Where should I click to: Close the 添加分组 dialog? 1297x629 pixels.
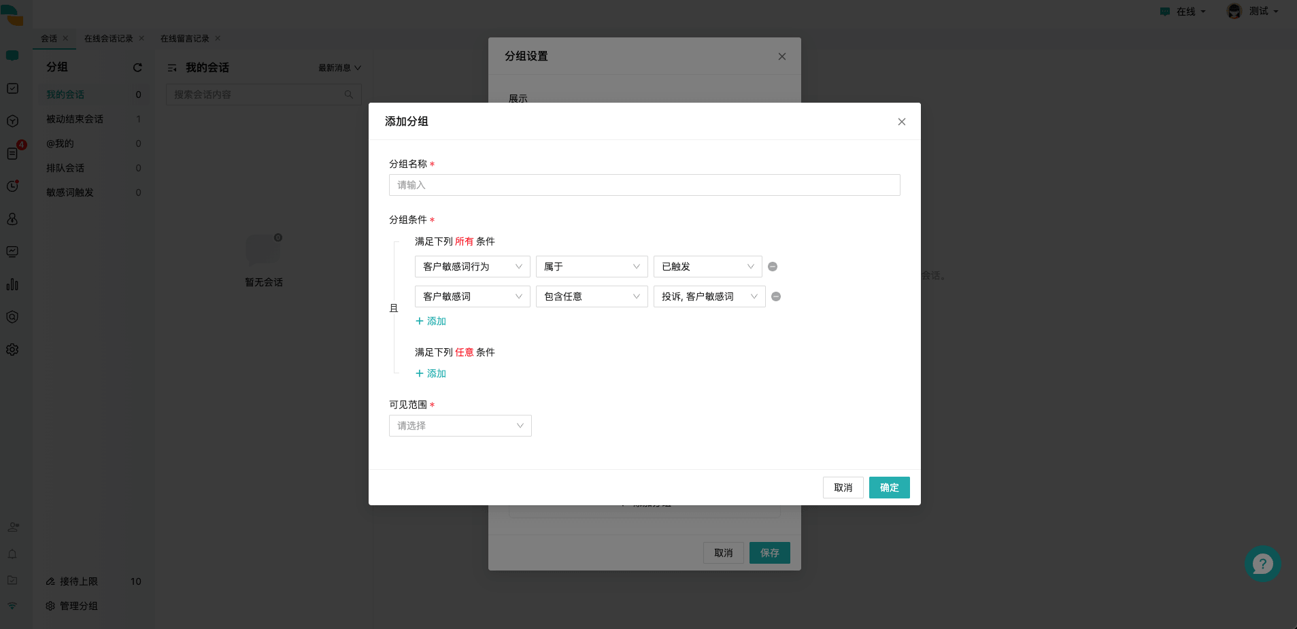click(902, 122)
